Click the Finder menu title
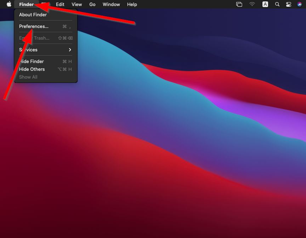 (x=26, y=4)
